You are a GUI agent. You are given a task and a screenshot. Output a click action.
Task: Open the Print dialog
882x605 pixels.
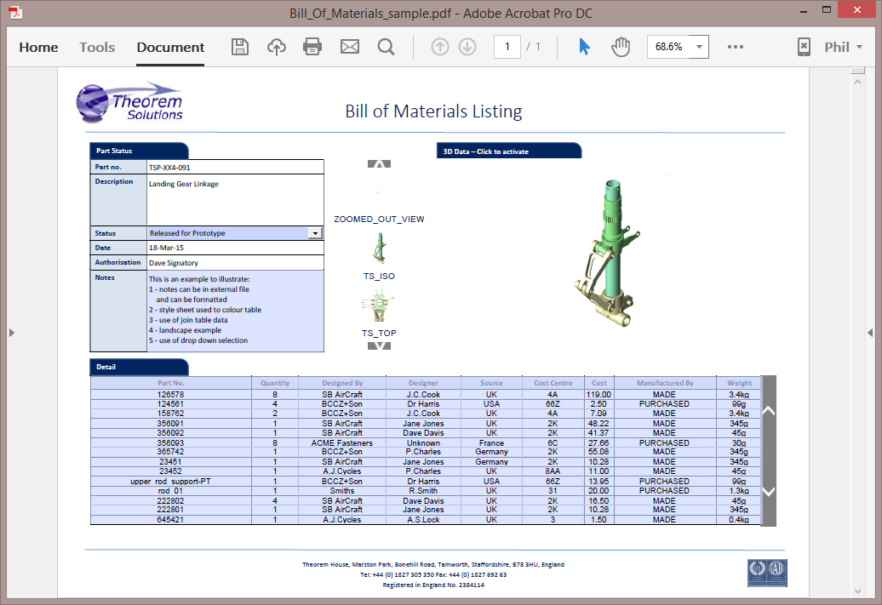pyautogui.click(x=313, y=47)
